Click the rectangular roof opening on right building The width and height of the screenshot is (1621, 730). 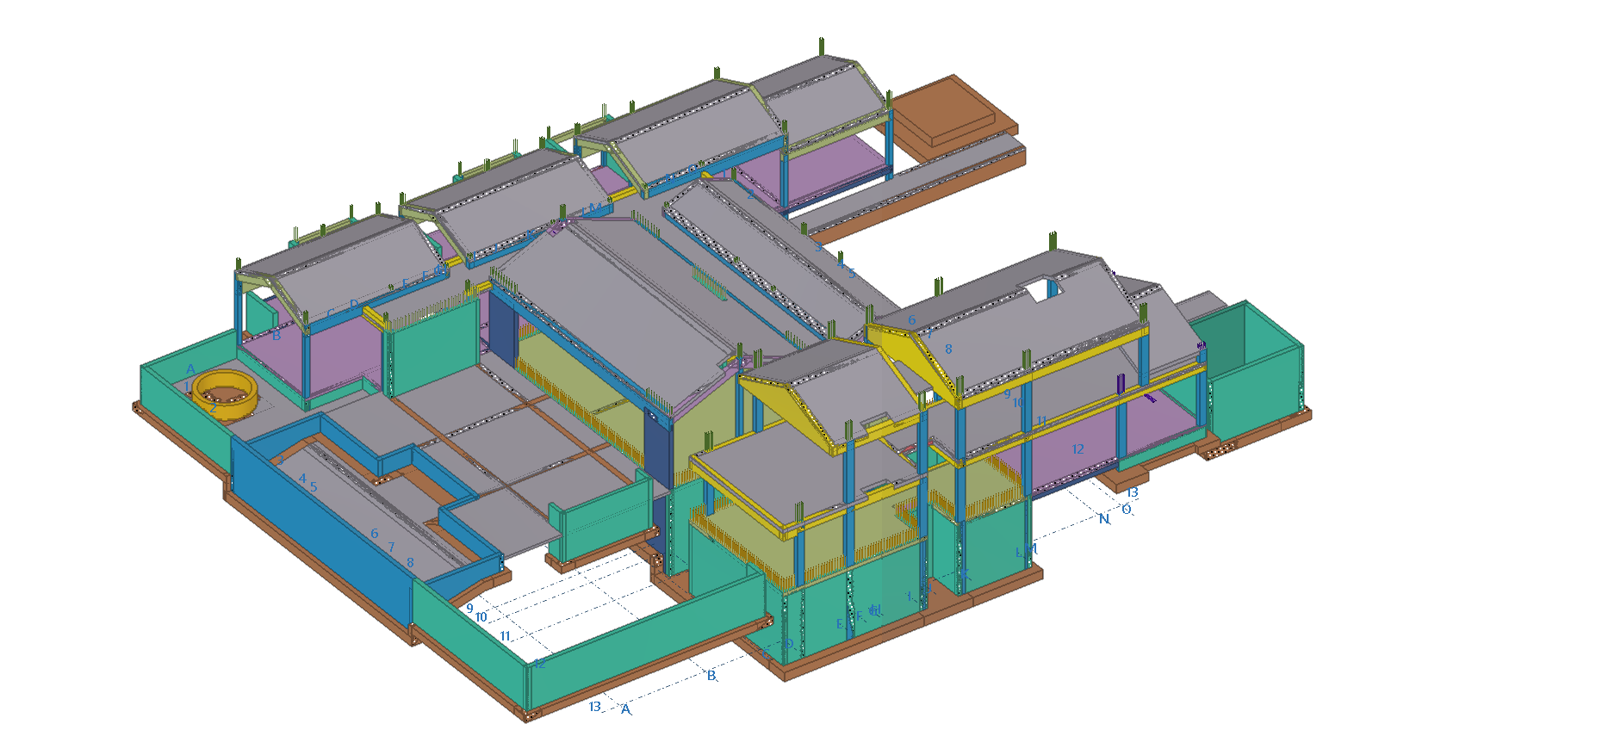click(1039, 289)
